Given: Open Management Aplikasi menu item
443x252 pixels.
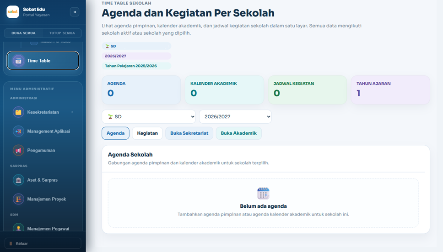Looking at the screenshot, I should tap(43, 131).
